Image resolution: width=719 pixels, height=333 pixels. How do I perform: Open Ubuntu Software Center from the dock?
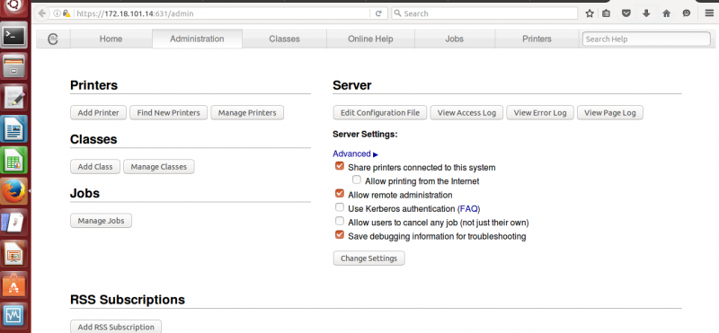(x=13, y=285)
